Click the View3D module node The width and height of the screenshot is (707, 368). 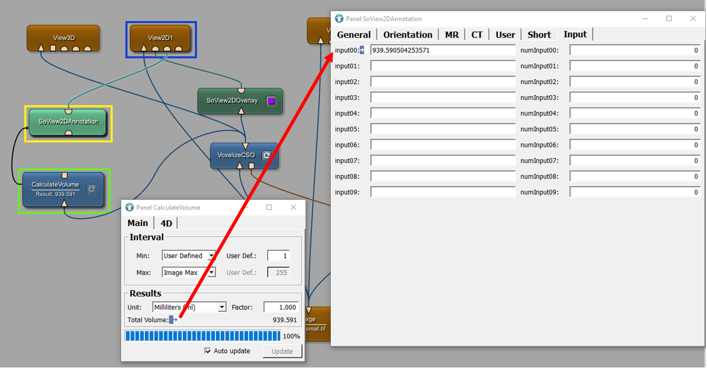[63, 37]
